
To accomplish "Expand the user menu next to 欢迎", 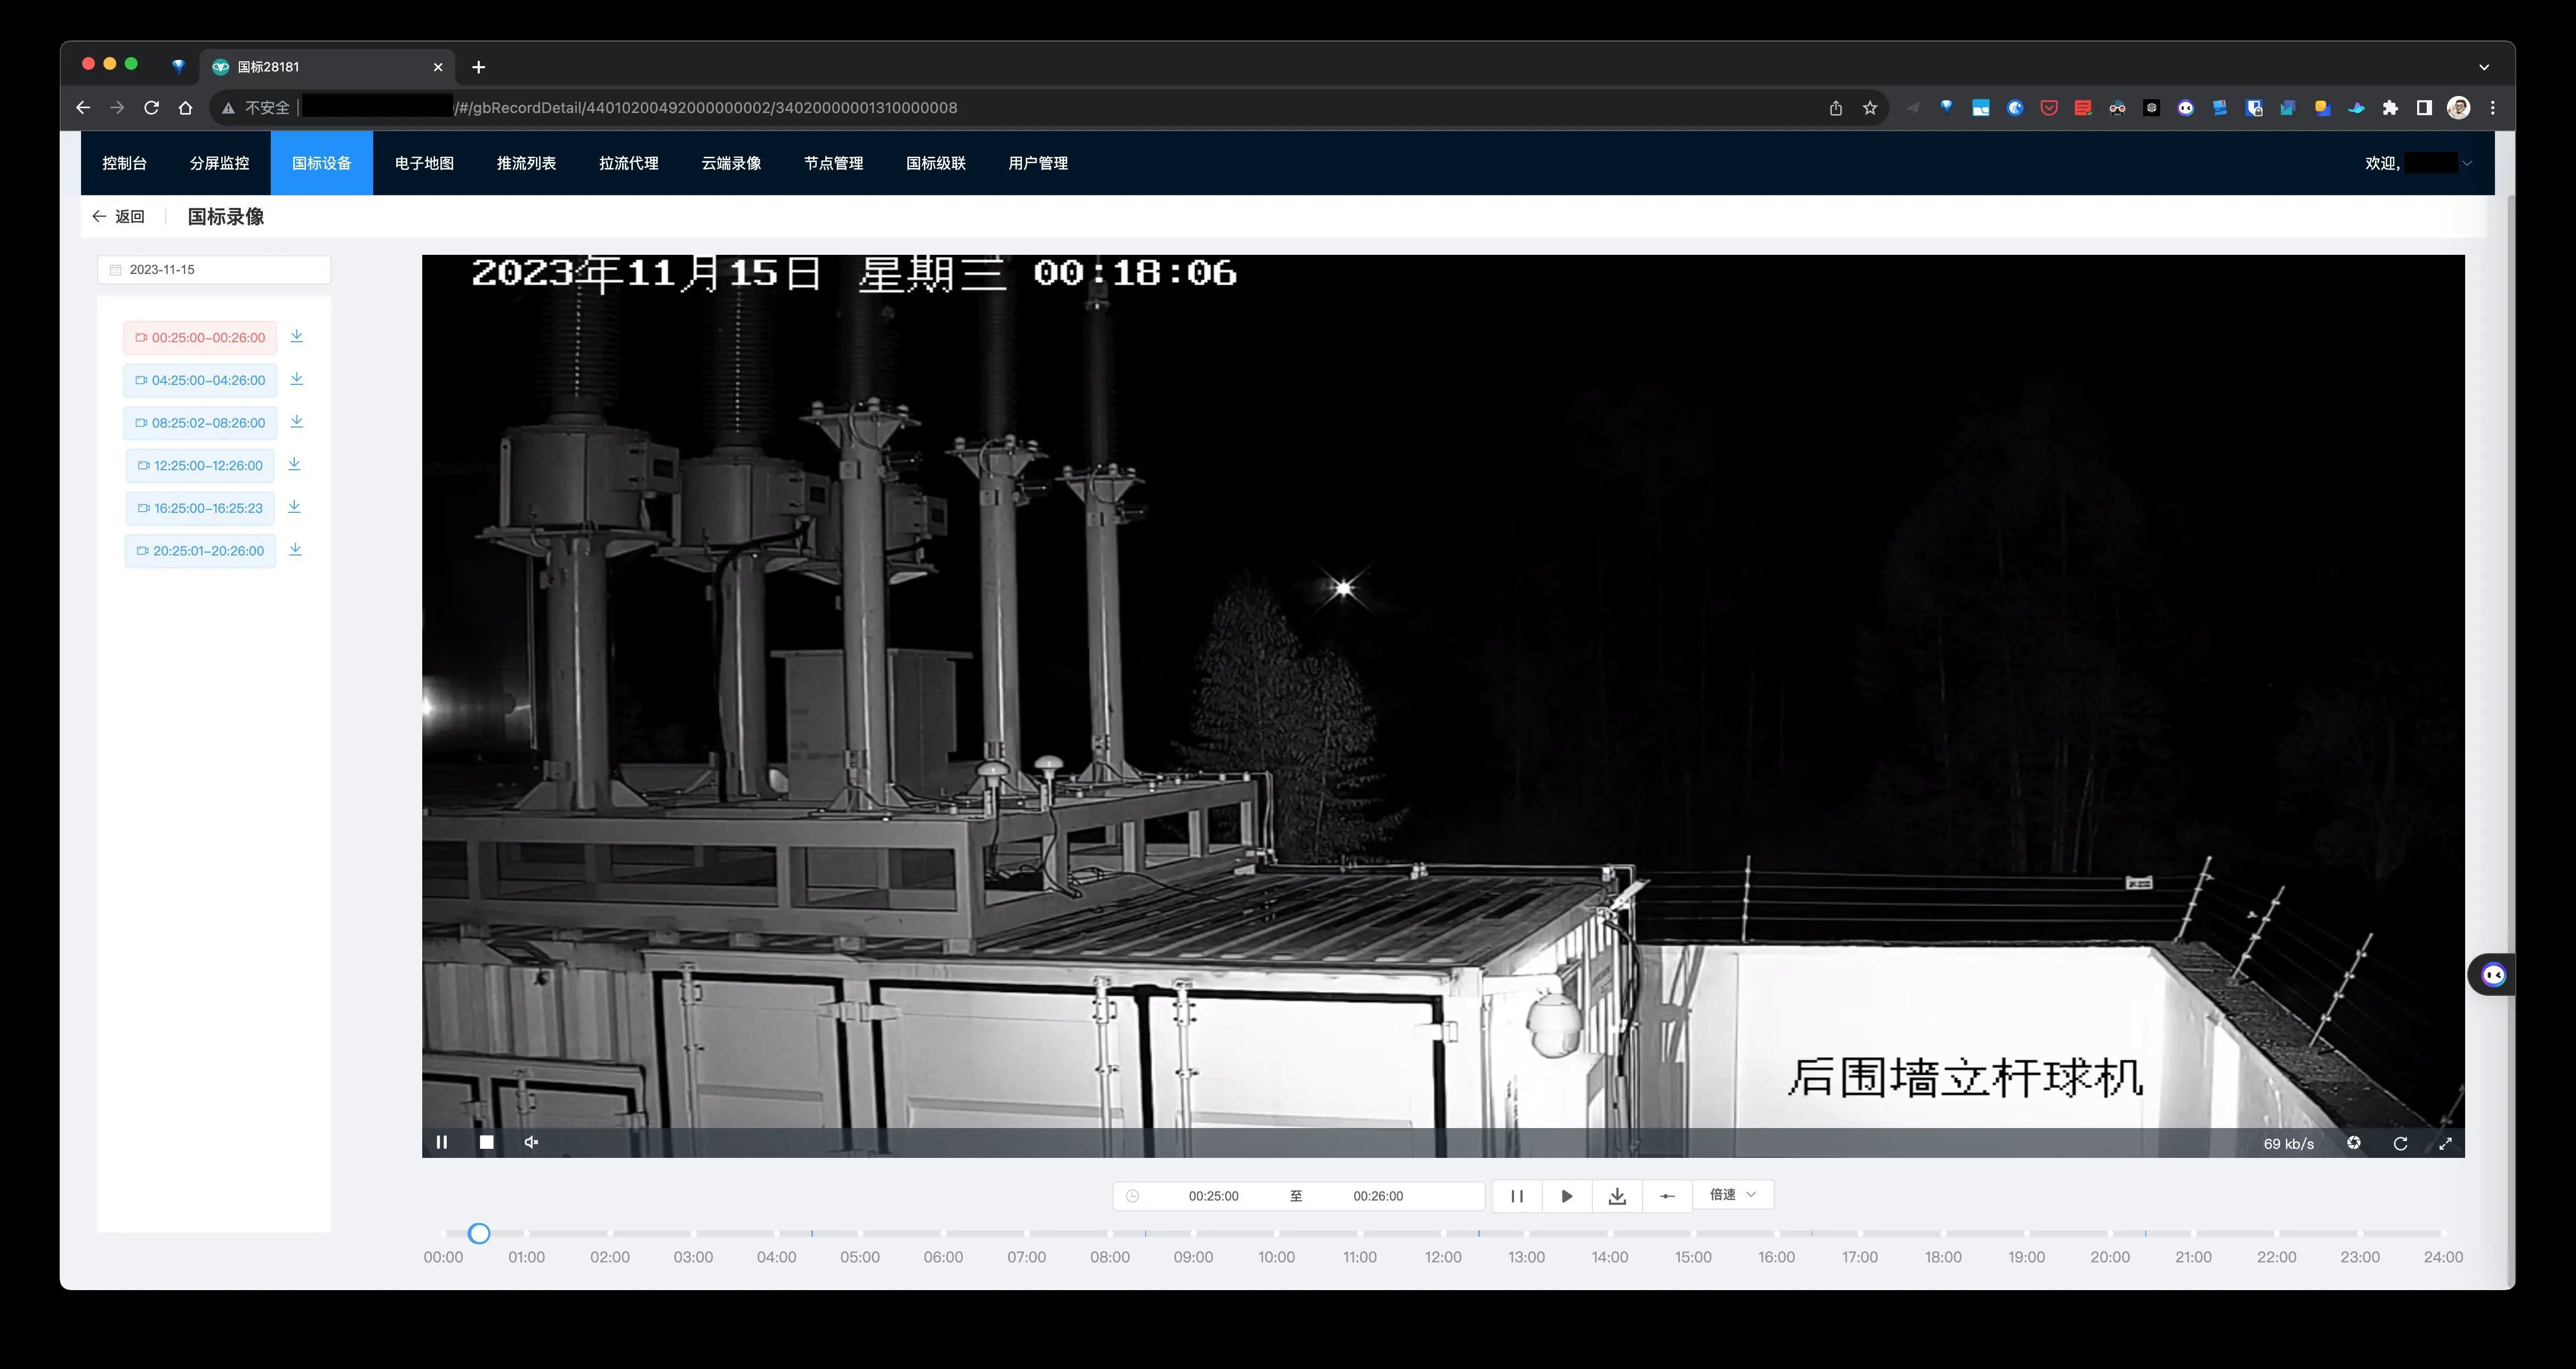I will [x=2466, y=163].
